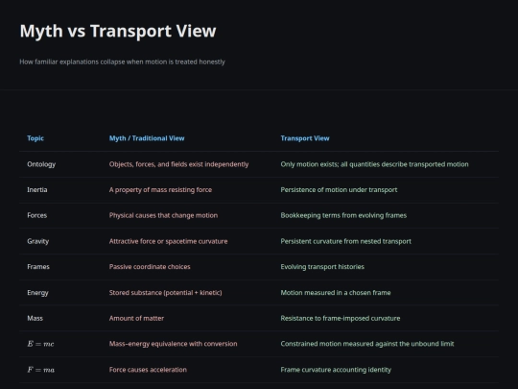Click 'A property of mass resisting force'

pyautogui.click(x=160, y=190)
